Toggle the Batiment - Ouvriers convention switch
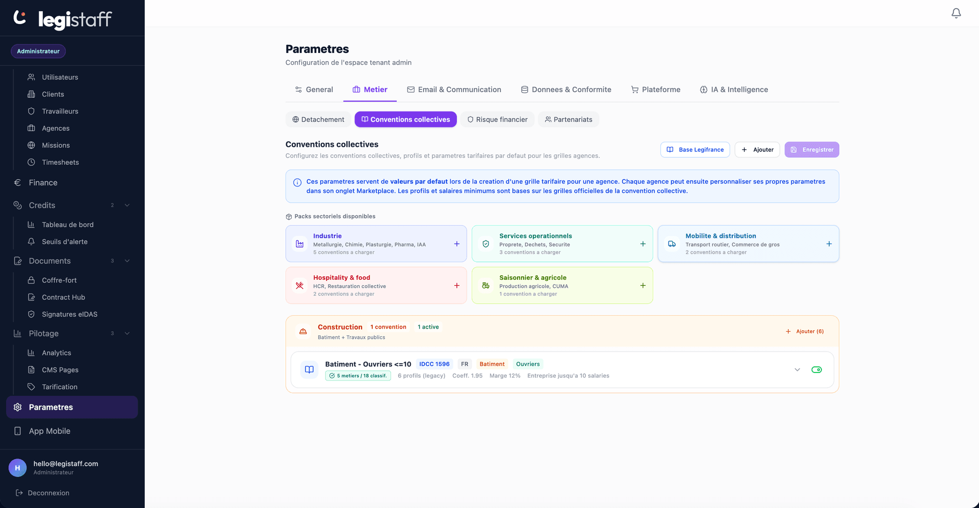 [x=816, y=370]
